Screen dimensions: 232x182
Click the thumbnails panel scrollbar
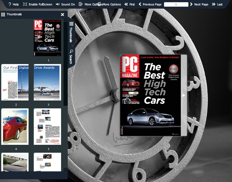click(65, 64)
